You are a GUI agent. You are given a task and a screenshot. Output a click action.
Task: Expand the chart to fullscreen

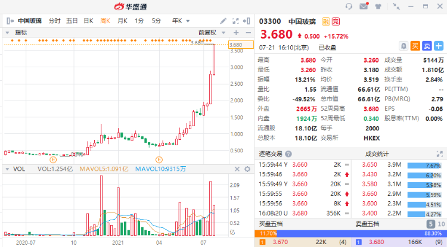coord(235,21)
